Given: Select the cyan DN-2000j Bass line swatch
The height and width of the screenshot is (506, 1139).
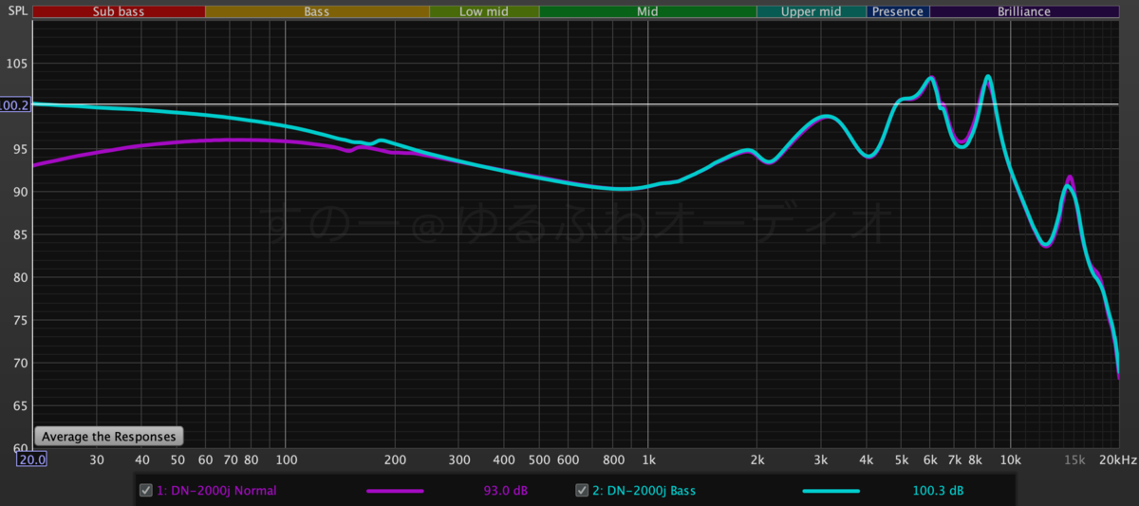Looking at the screenshot, I should [831, 491].
